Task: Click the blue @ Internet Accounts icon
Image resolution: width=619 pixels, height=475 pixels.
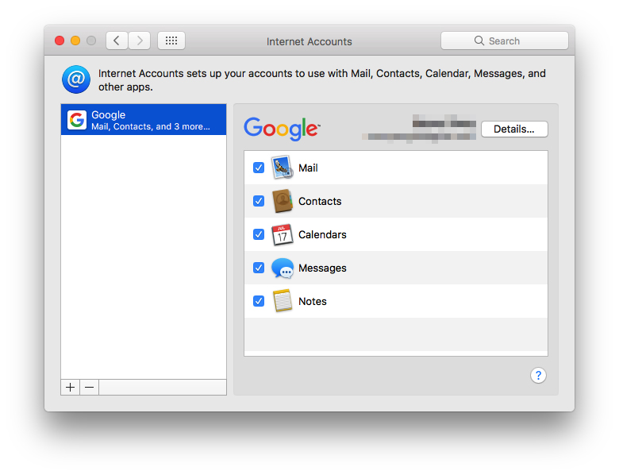Action: [x=76, y=79]
